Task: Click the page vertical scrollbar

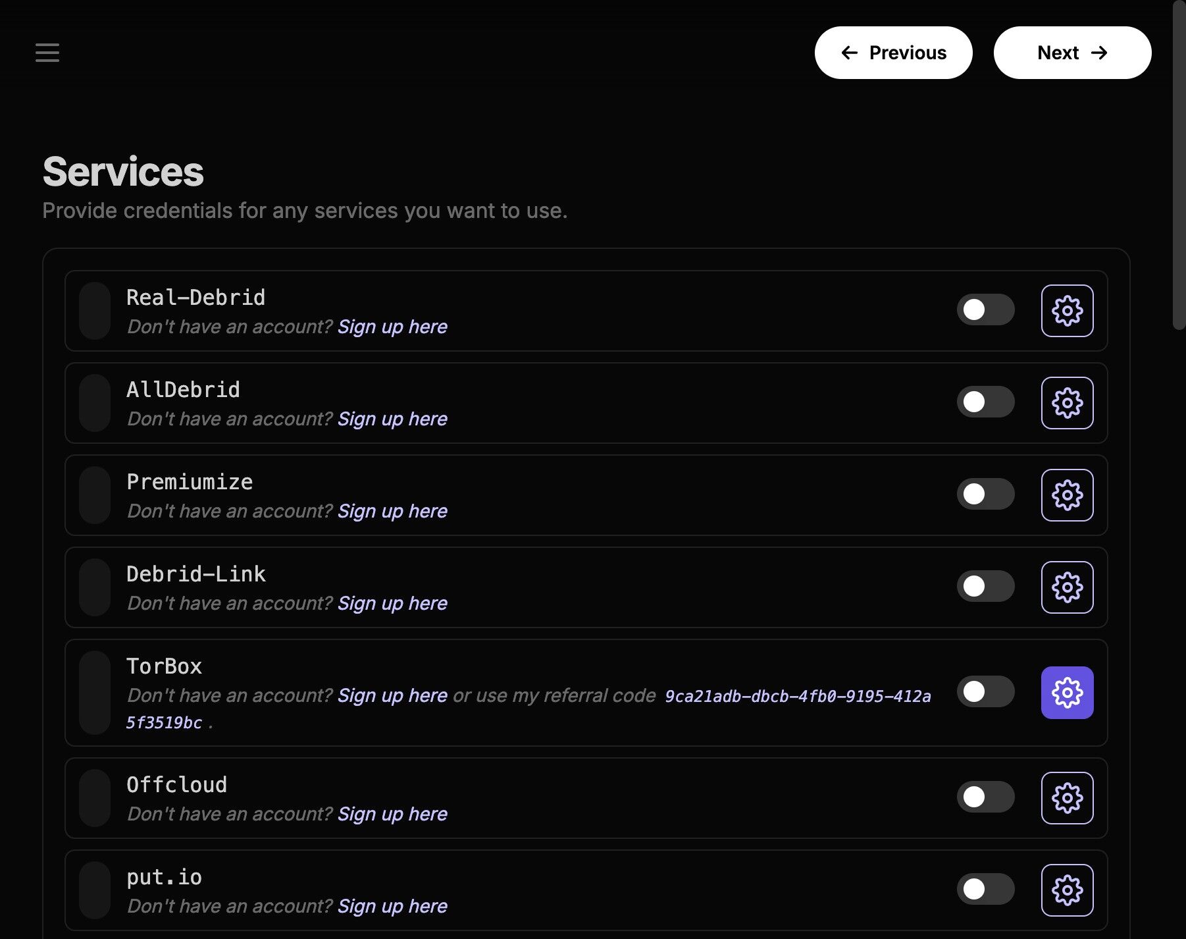Action: 1179,165
